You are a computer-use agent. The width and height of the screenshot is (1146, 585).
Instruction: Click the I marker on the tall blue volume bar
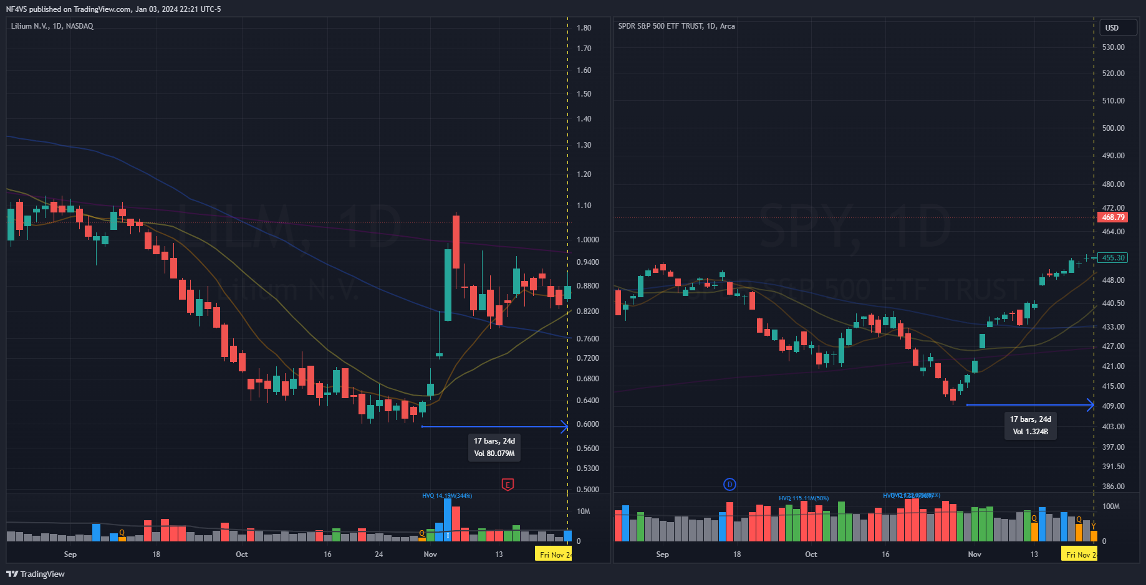446,536
